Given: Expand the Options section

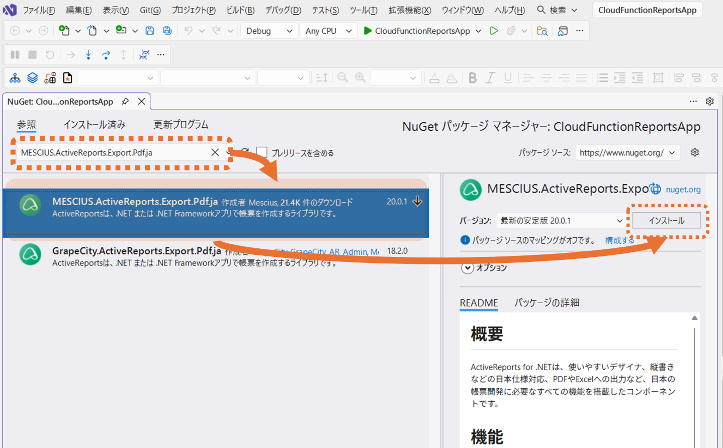Looking at the screenshot, I should 468,268.
